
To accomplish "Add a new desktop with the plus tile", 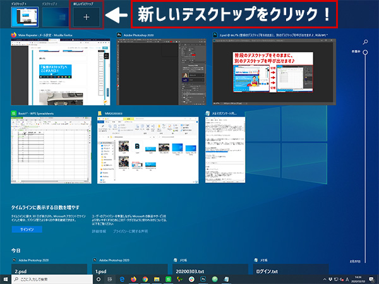I will [x=87, y=17].
